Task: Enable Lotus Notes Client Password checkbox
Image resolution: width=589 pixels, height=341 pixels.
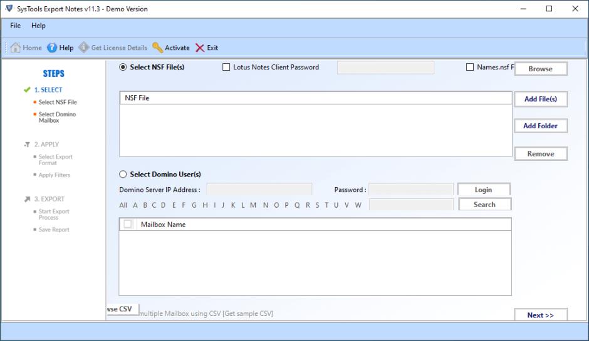Action: point(226,67)
